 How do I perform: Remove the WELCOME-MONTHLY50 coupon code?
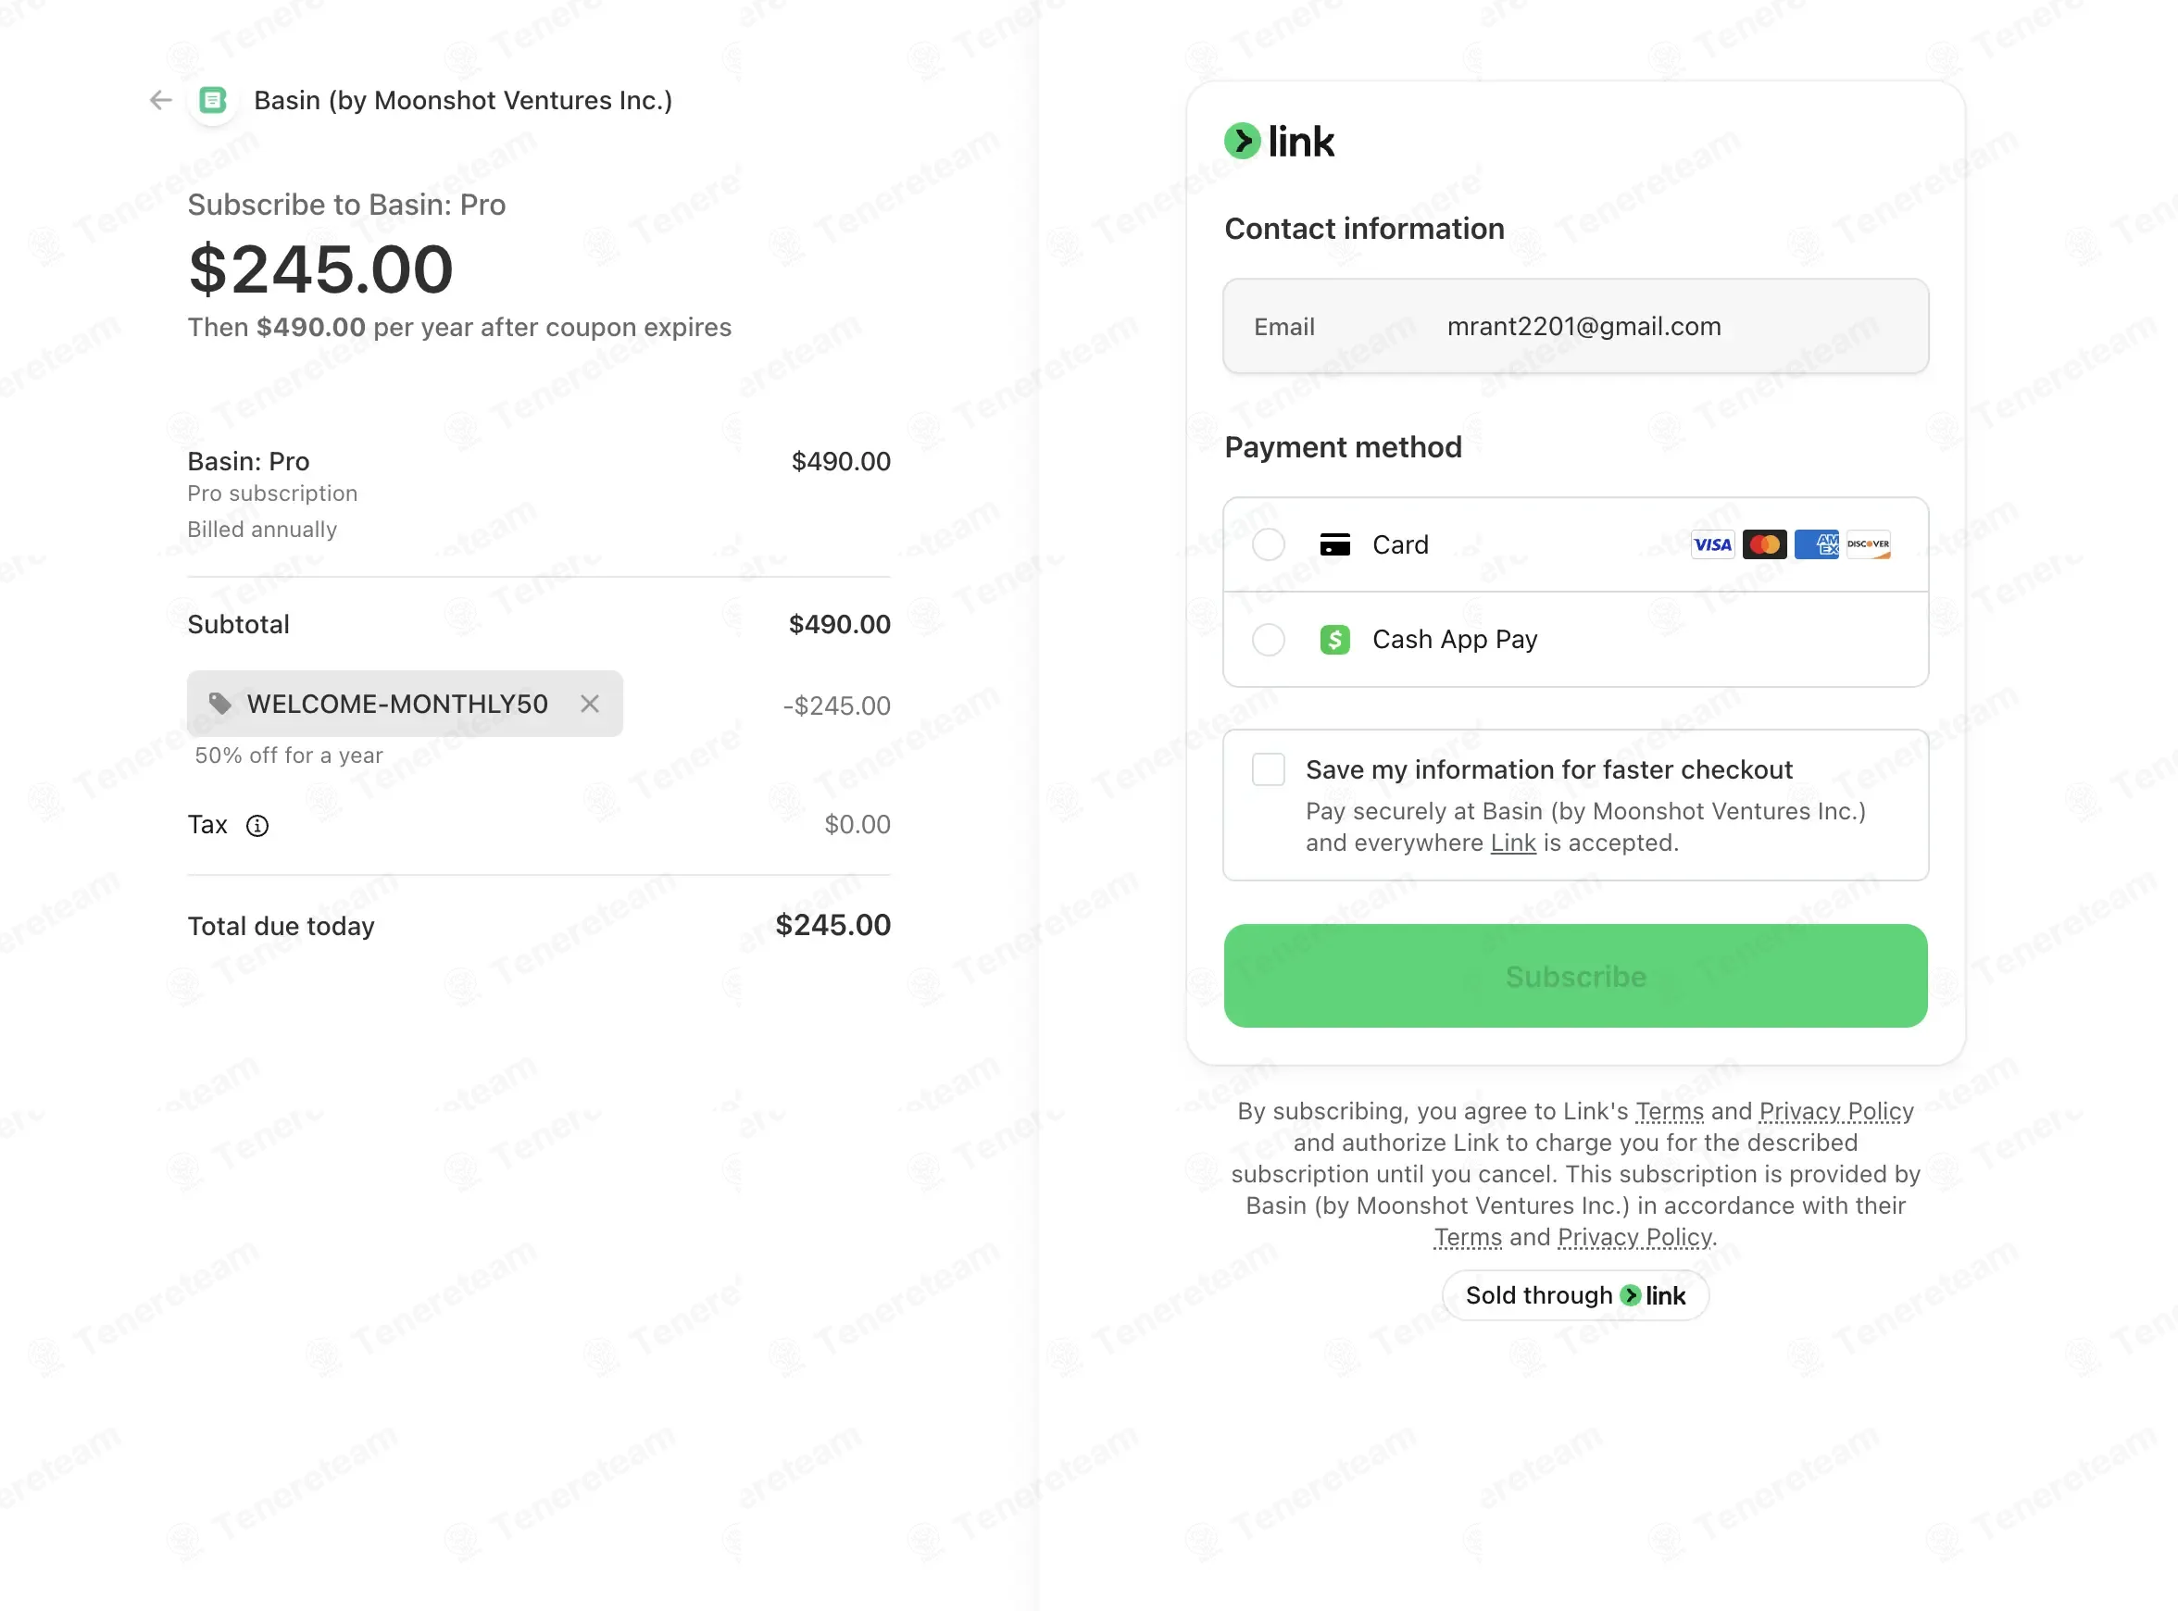tap(589, 703)
